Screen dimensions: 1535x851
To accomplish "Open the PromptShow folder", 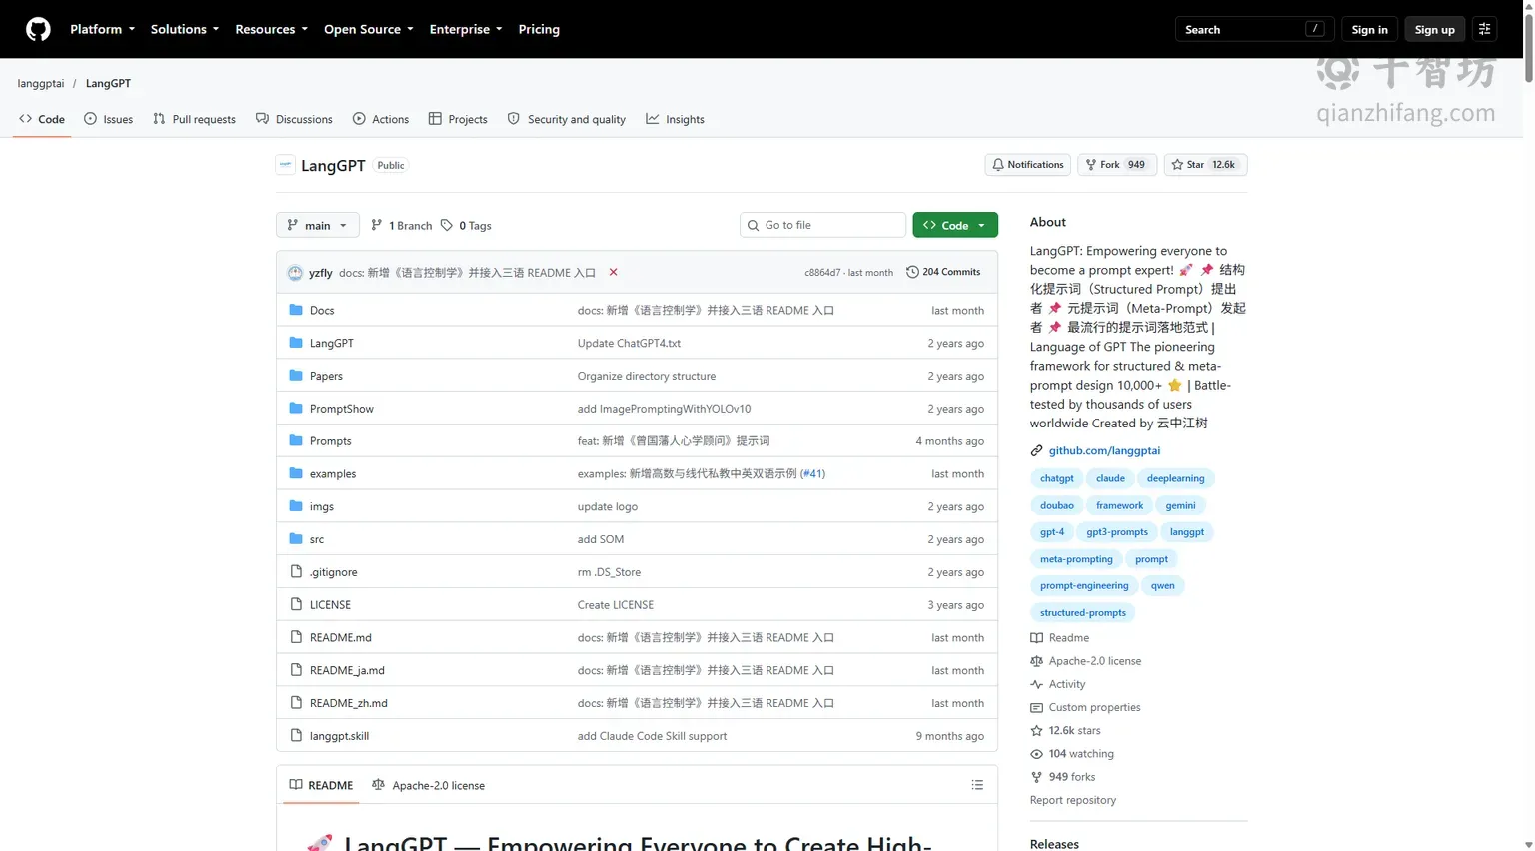I will pos(341,409).
